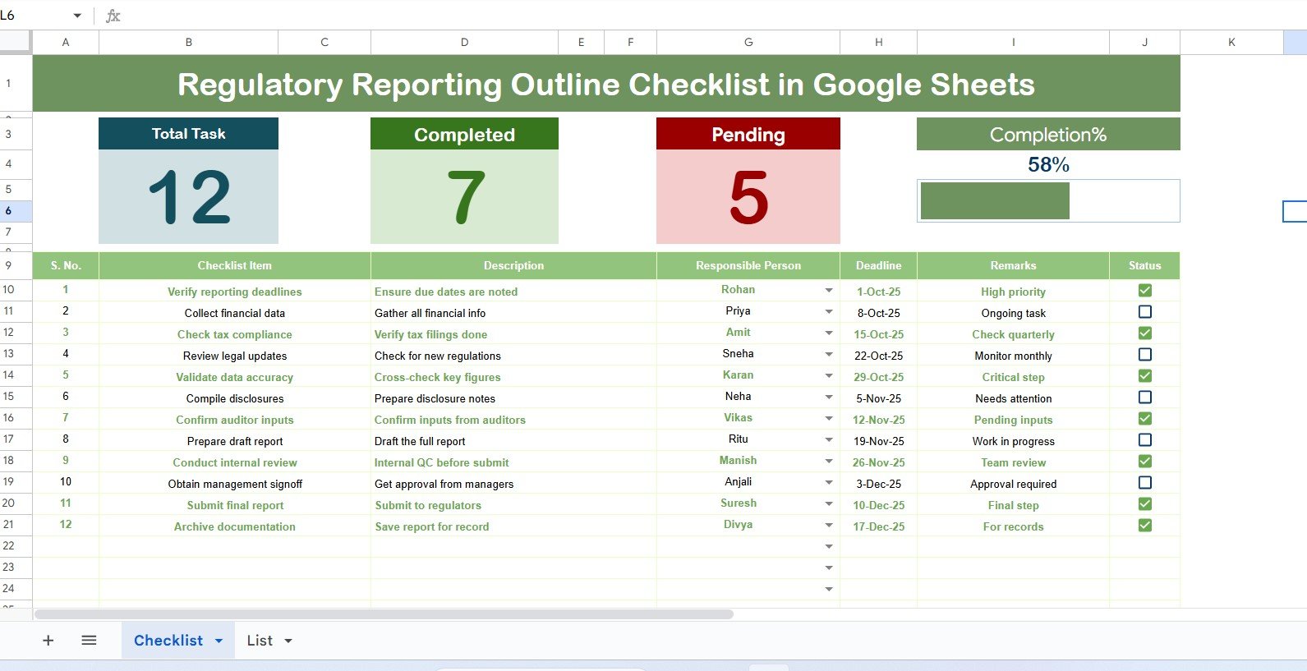Viewport: 1307px width, 671px height.
Task: Select row 12 header
Action: 9,333
